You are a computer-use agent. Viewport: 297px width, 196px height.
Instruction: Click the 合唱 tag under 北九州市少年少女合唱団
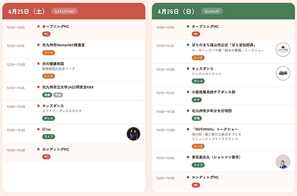pyautogui.click(x=197, y=118)
